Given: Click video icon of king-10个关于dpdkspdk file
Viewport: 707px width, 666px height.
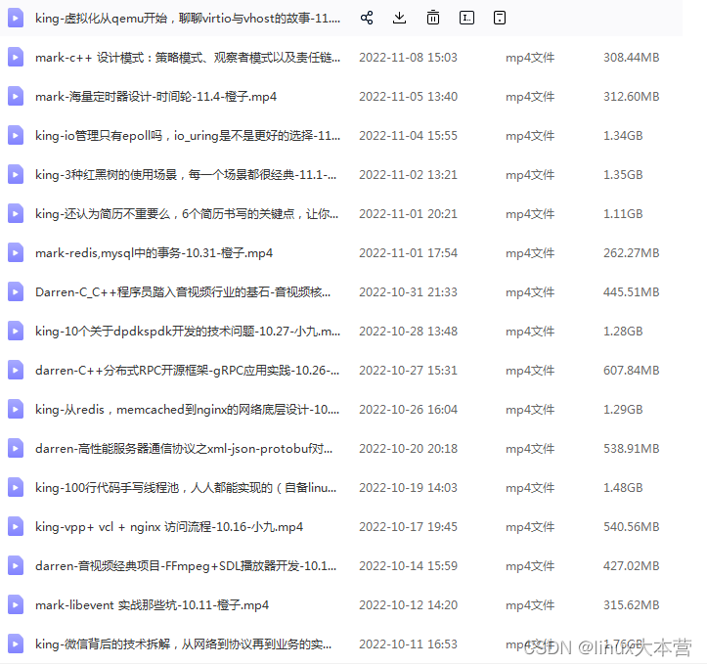Looking at the screenshot, I should [16, 331].
